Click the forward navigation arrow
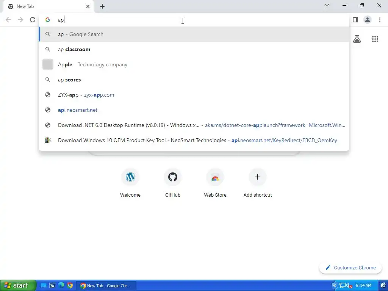Viewport: 388px width, 291px height. 20,20
